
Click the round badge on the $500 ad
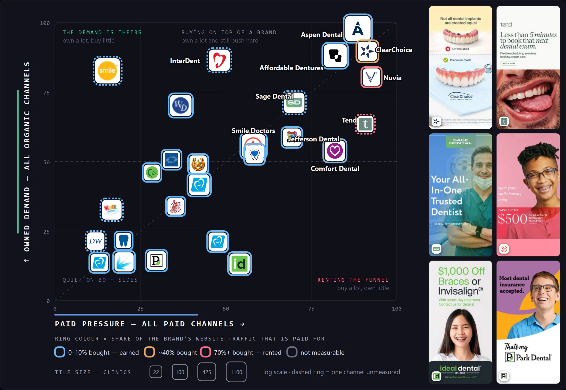504,249
